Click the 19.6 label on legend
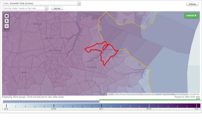The image size is (202, 130). 6,109
